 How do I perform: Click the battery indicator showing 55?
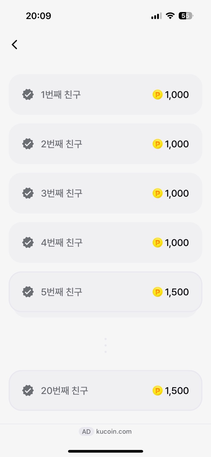(x=185, y=15)
